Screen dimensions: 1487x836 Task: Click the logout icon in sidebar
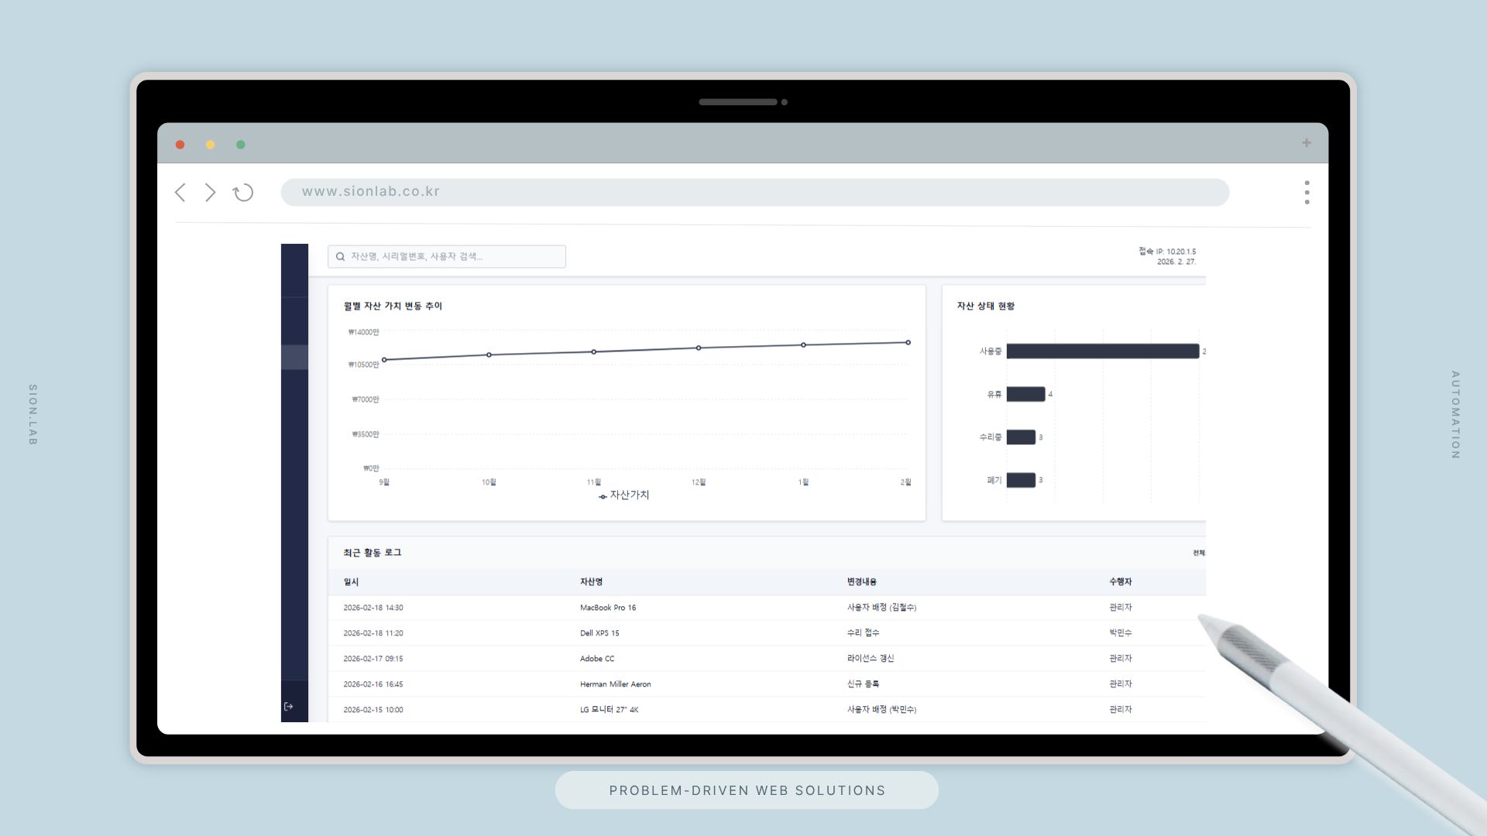(x=289, y=707)
